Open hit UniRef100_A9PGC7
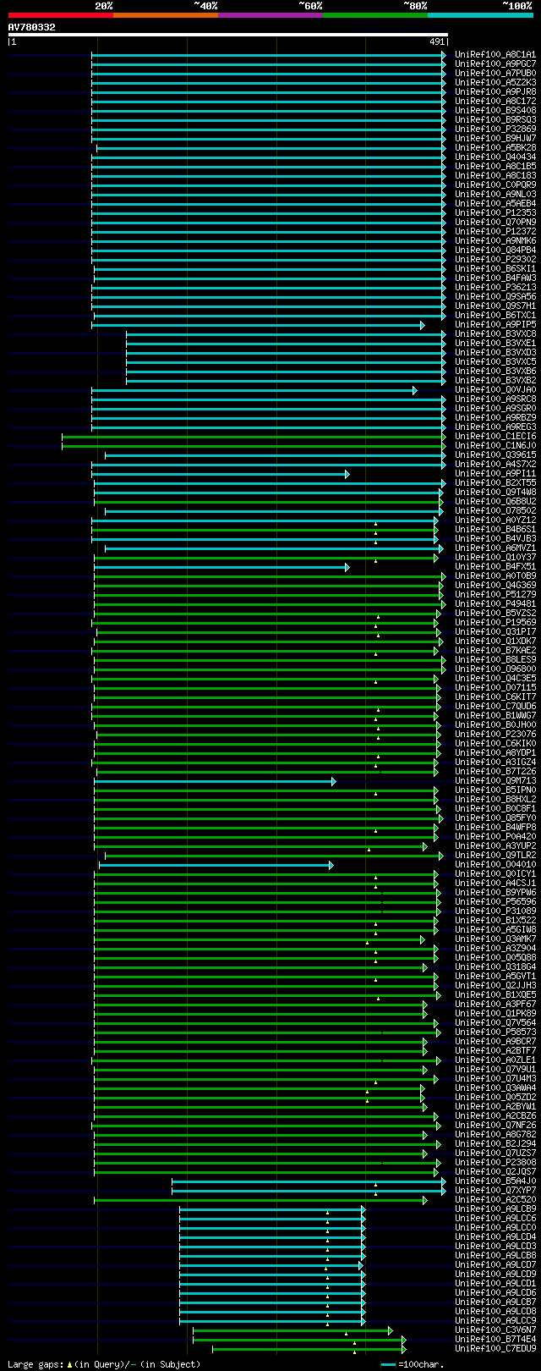 (495, 64)
